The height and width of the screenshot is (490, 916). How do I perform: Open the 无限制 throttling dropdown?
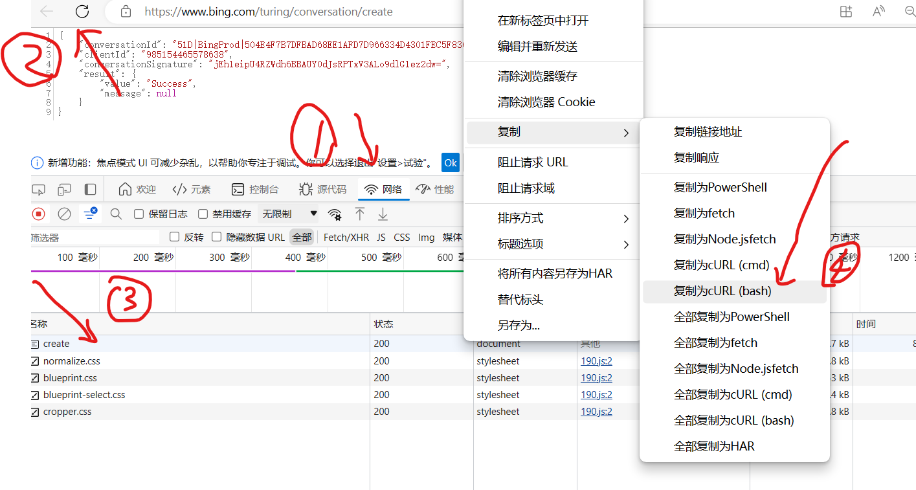[x=289, y=214]
